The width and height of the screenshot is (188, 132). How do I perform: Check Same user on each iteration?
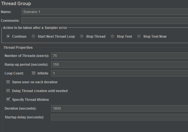coord(8,82)
